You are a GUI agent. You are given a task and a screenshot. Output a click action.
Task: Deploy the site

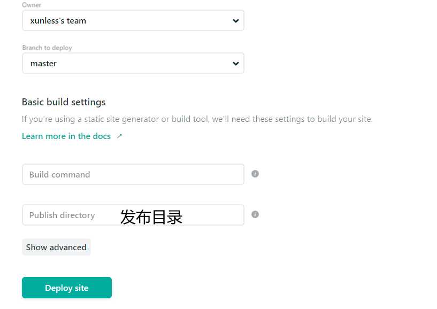click(66, 287)
